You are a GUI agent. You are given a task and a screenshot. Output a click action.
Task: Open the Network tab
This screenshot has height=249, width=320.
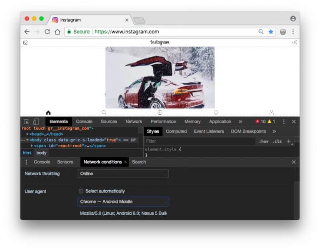click(x=134, y=121)
